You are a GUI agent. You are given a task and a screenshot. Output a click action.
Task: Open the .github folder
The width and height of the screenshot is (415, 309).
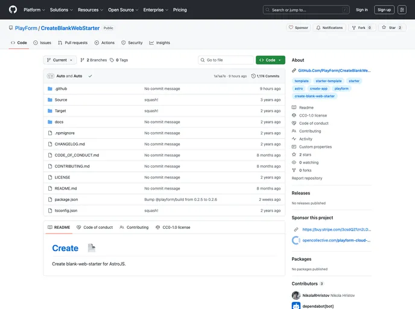61,89
